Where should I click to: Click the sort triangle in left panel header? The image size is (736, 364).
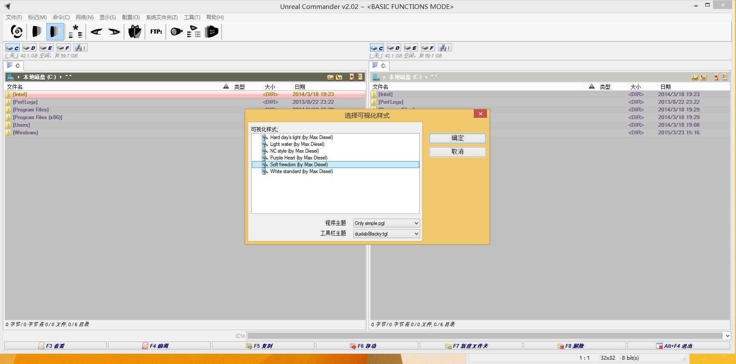[226, 86]
